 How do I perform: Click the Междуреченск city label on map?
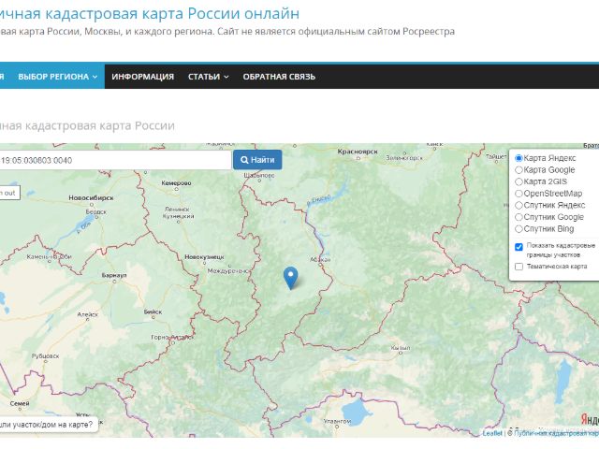228,270
